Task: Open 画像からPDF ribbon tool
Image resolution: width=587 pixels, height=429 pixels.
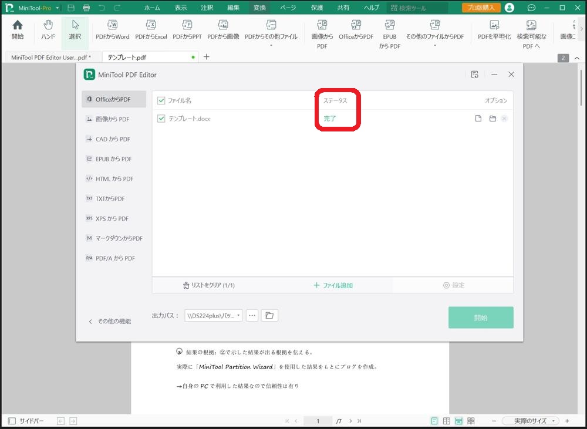Action: (322, 35)
